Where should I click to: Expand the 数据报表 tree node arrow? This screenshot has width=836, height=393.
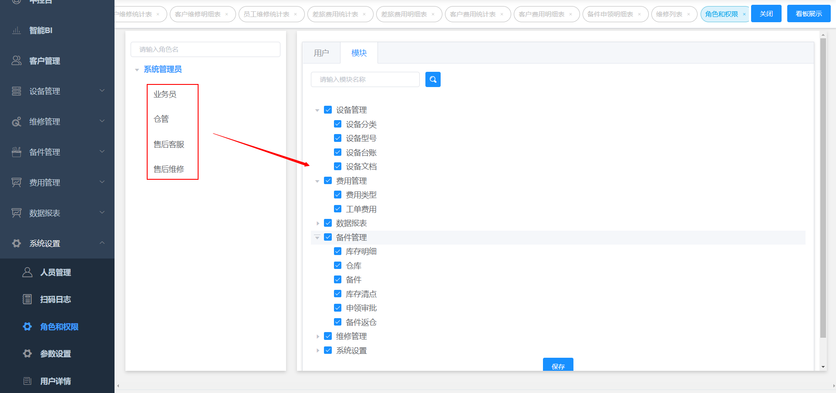tap(317, 223)
